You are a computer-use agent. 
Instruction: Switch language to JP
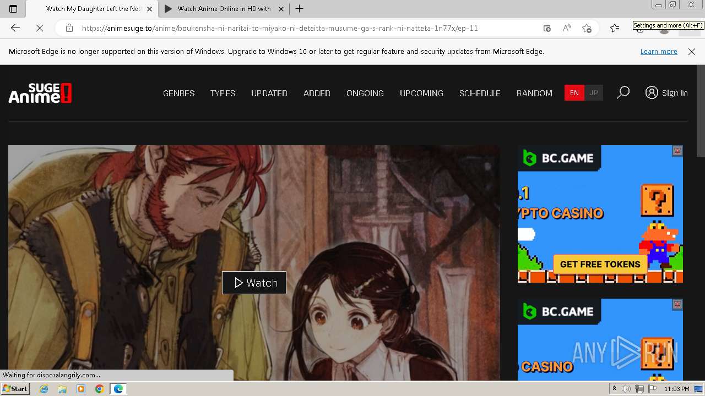tap(594, 93)
